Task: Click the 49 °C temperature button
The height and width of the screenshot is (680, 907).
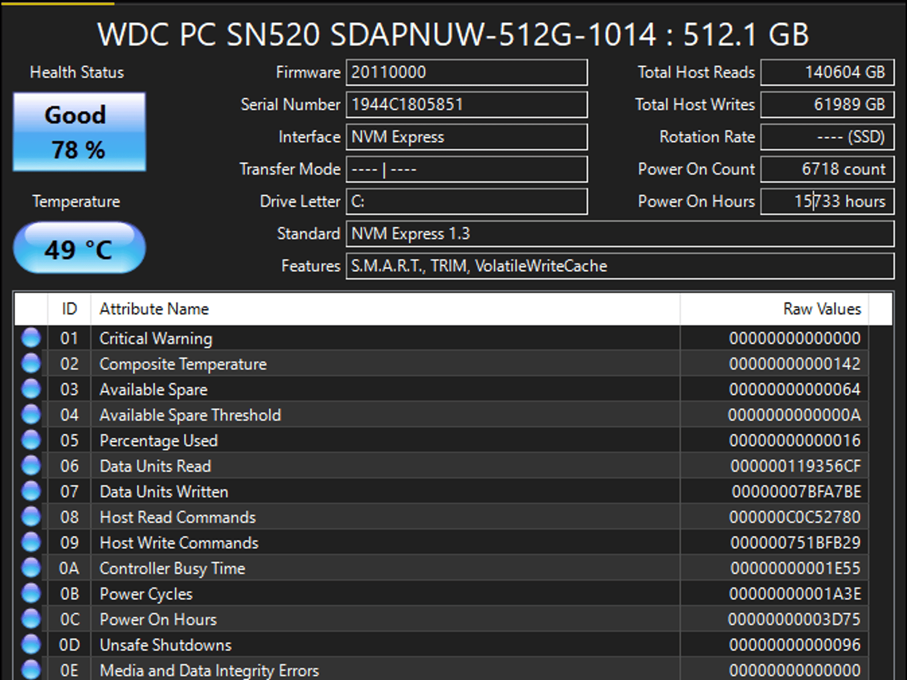Action: [x=79, y=248]
